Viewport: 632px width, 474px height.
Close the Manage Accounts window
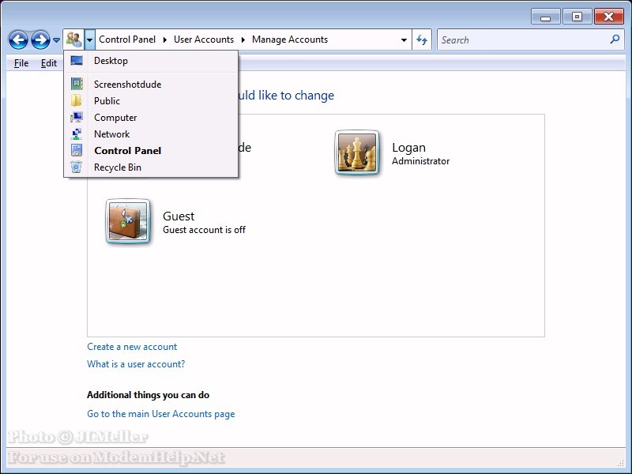(x=608, y=17)
